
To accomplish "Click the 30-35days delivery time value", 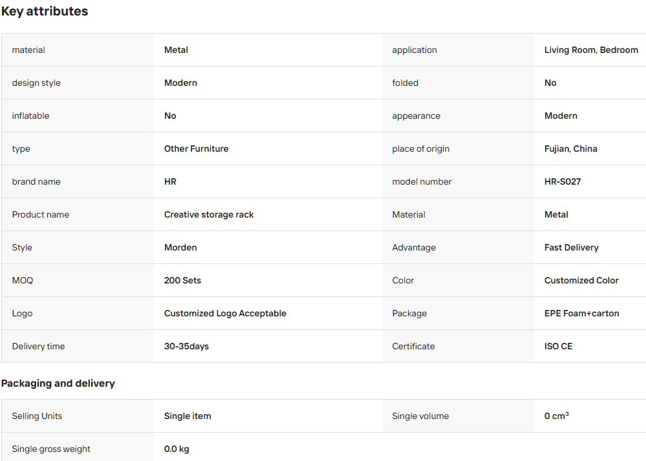I will click(x=186, y=346).
